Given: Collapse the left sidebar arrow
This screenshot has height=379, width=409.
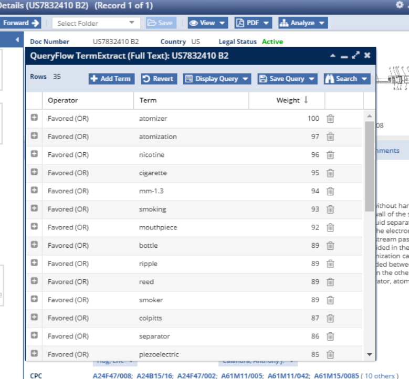Looking at the screenshot, I should click(17, 40).
